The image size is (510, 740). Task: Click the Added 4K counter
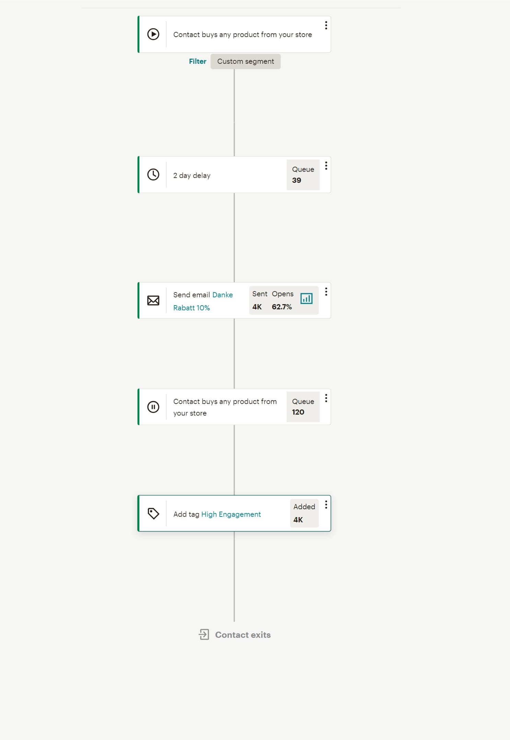point(304,513)
